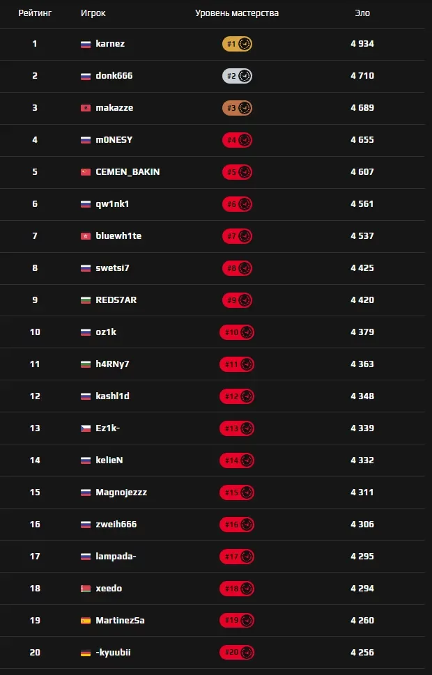Open bluewh1te player profile

click(x=118, y=236)
